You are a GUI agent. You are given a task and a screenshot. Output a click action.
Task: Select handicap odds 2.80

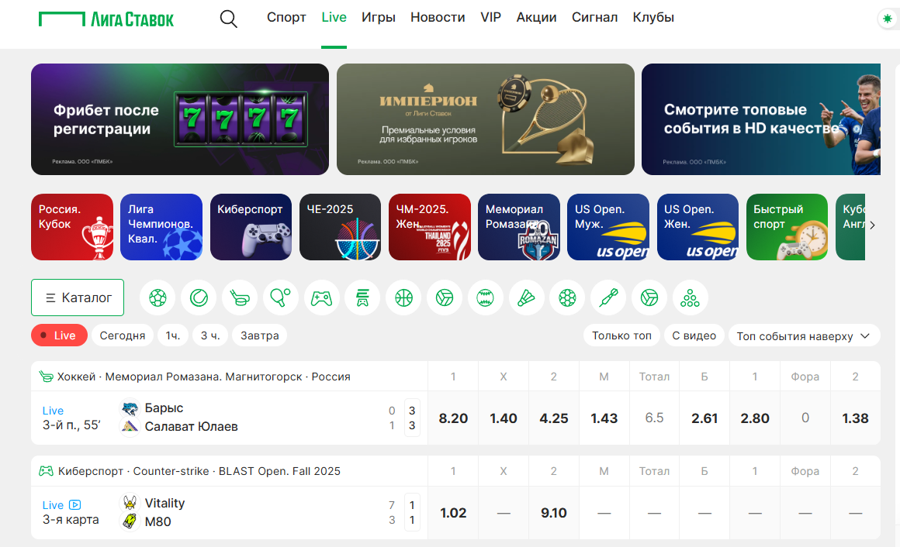point(755,418)
